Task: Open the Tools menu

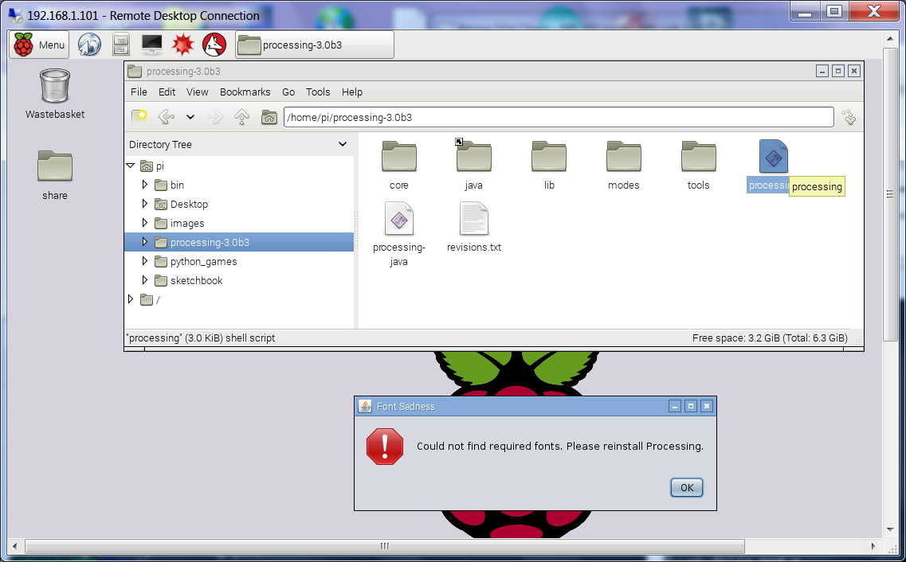Action: point(317,92)
